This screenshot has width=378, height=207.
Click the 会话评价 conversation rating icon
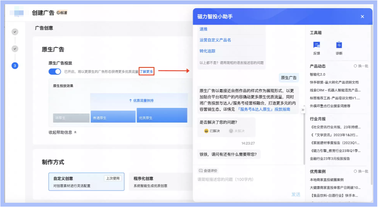[x=201, y=170]
